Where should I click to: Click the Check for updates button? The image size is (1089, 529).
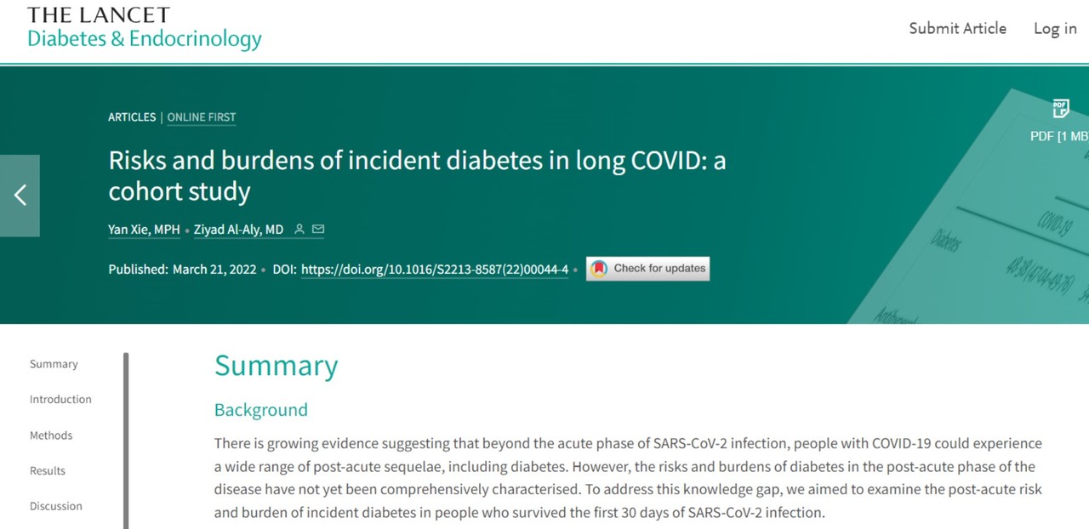[647, 269]
